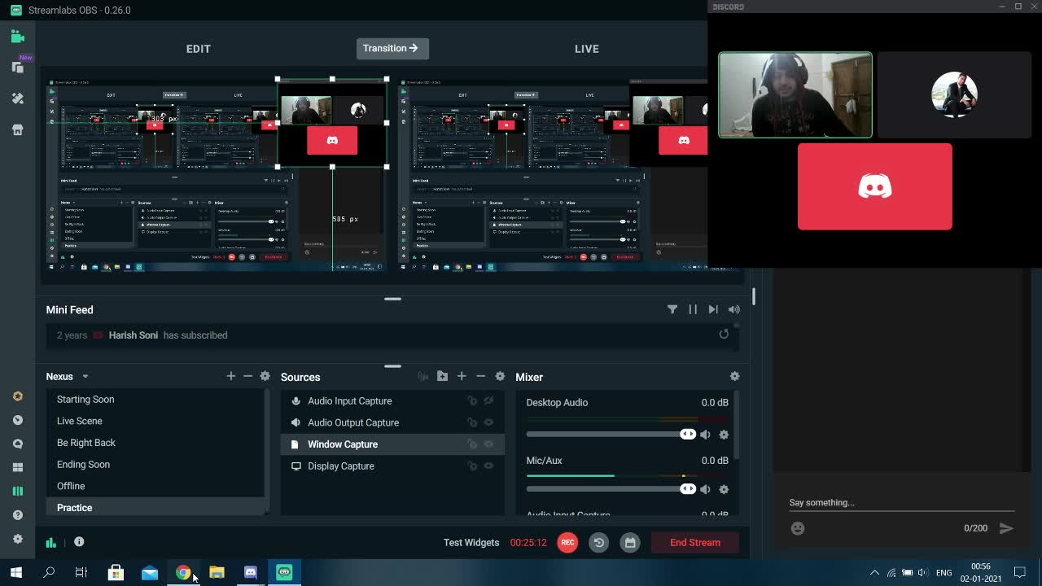Expand the Nexus scene collection dropdown

click(x=85, y=376)
